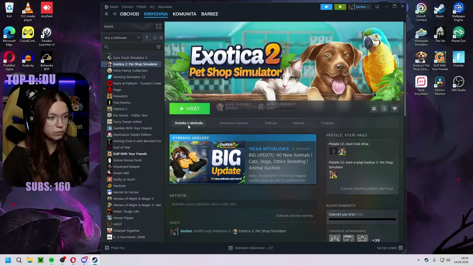
Task: Show hidden system tray icons chevron
Action: [x=418, y=260]
